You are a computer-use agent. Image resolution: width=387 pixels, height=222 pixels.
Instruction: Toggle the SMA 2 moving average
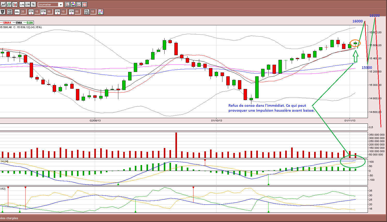71,12
